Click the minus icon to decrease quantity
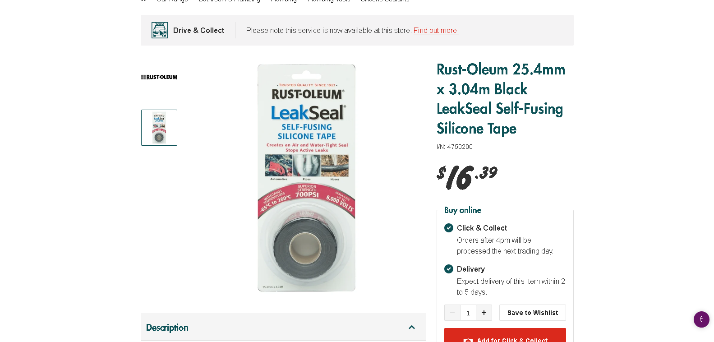This screenshot has width=714, height=342. coord(452,313)
